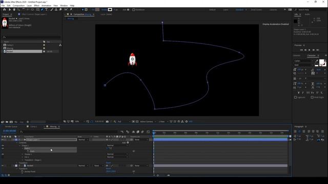Select the Type text tool
328x184 pixels.
pyautogui.click(x=47, y=10)
